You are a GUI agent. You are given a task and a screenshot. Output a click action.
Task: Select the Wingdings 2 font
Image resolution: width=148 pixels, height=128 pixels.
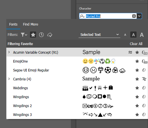coord(22,106)
